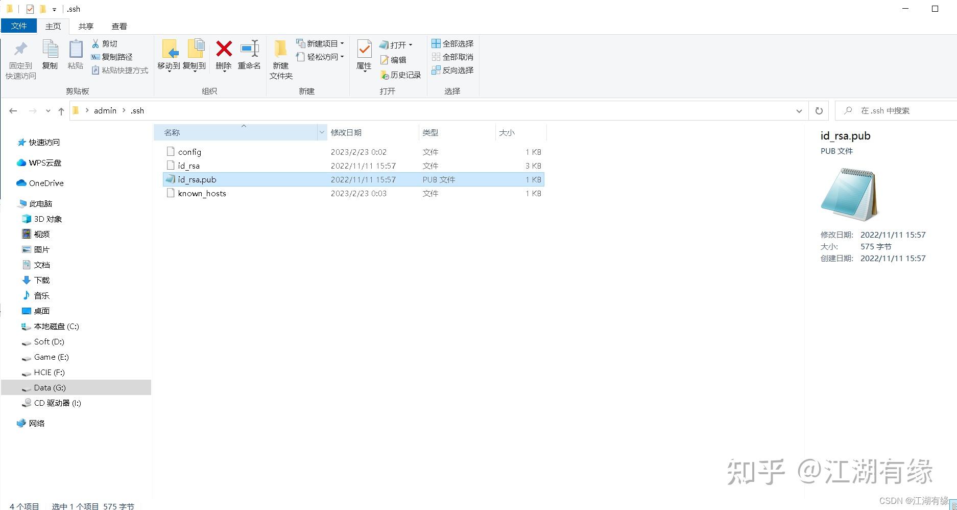
Task: Open Documents (文档) in the sidebar
Action: coord(36,265)
